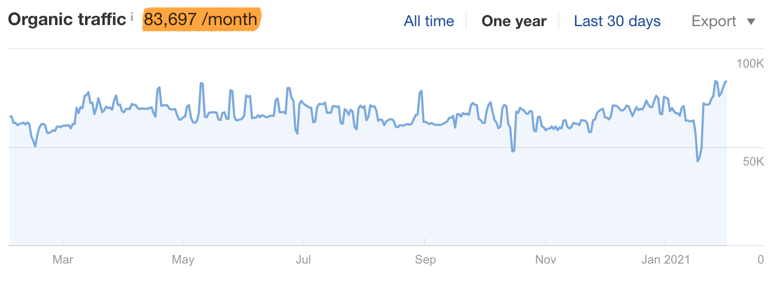The height and width of the screenshot is (281, 774).
Task: Click the 0 label at the axis bottom
Action: pyautogui.click(x=760, y=260)
